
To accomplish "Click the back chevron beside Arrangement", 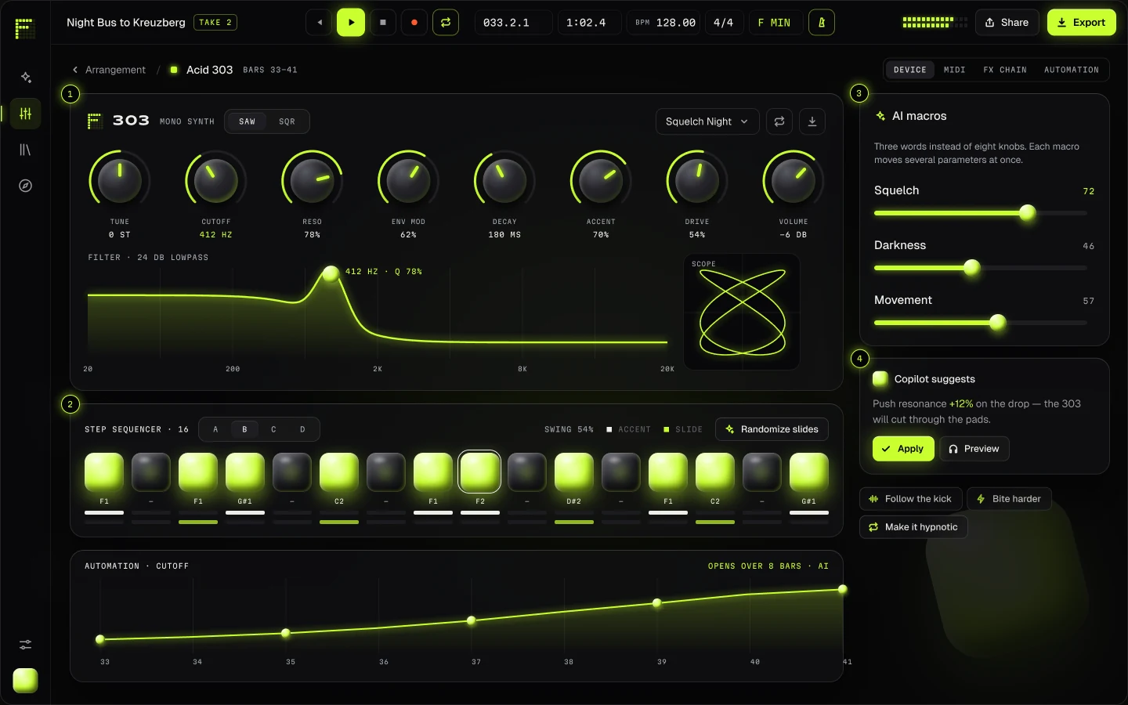I will pyautogui.click(x=75, y=70).
